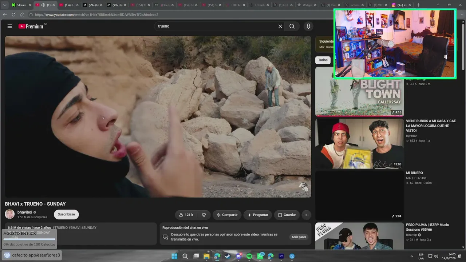Screen dimensions: 466x262
Task: Open the MI DINERO video thumbnail
Action: [360, 195]
